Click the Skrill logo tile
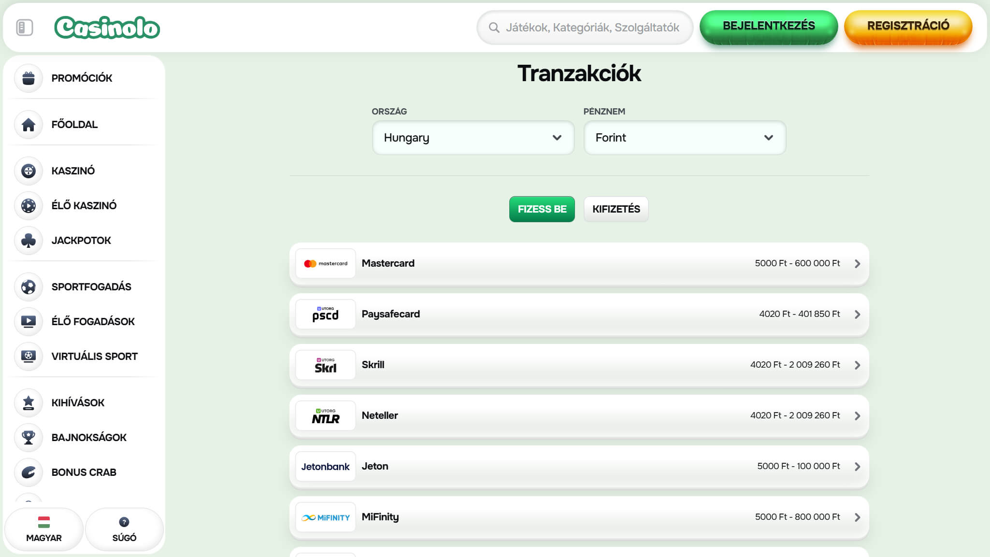Viewport: 990px width, 557px height. tap(326, 365)
